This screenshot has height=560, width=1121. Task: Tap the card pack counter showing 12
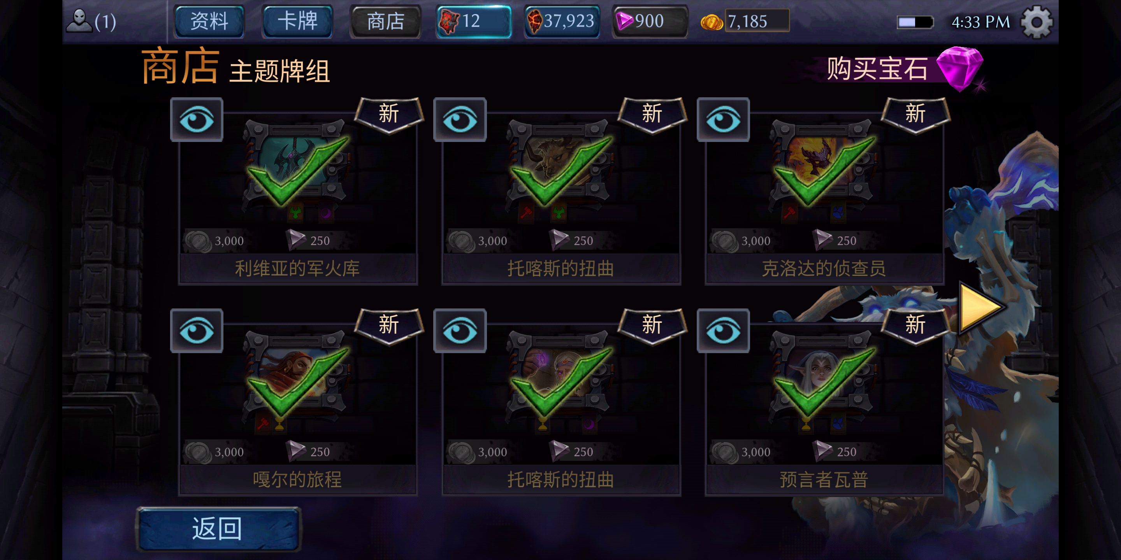[x=473, y=21]
